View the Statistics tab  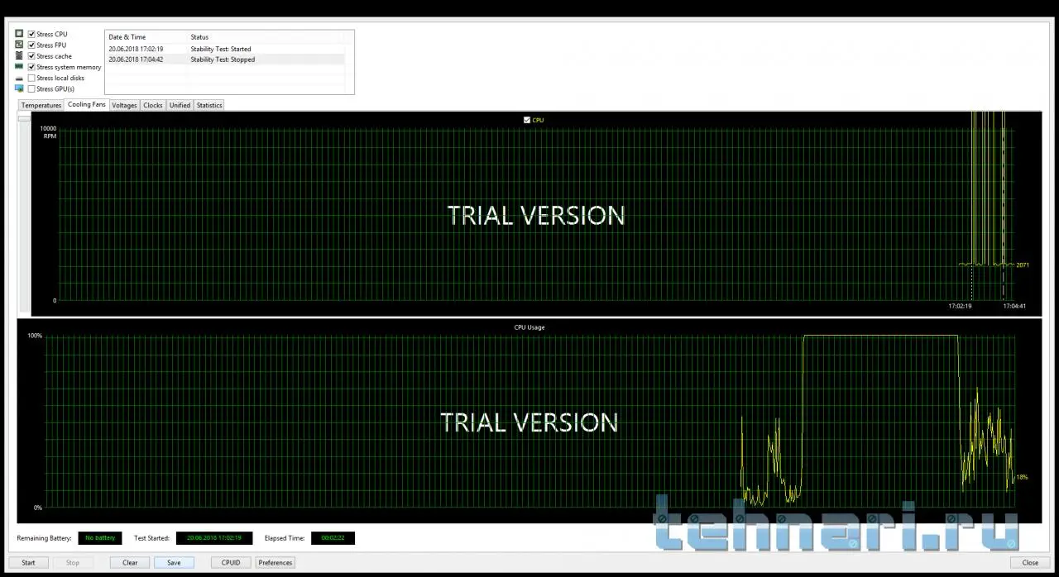click(209, 105)
